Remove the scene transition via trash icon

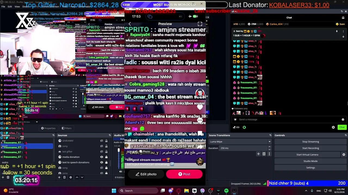click(264, 154)
